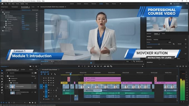The width and height of the screenshot is (189, 106).
Task: Add a marker in the timeline header
Action: pyautogui.click(x=51, y=74)
